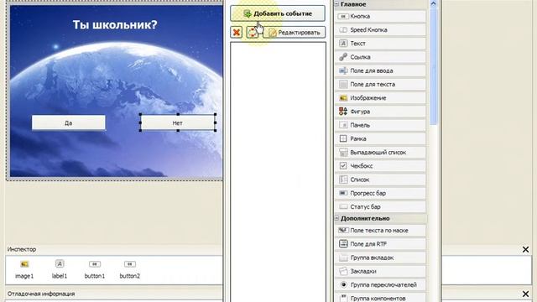Click the Добавить событие button
Screen dimensions: 537x302
point(278,13)
